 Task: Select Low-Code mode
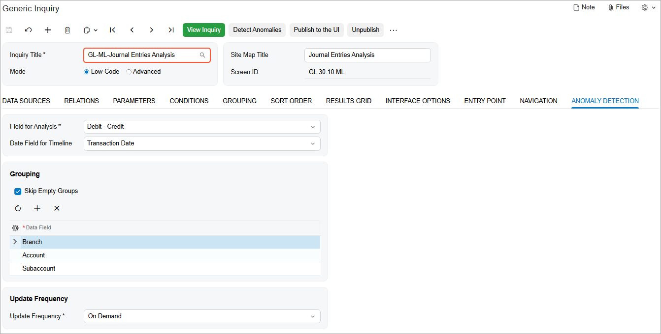click(x=87, y=72)
